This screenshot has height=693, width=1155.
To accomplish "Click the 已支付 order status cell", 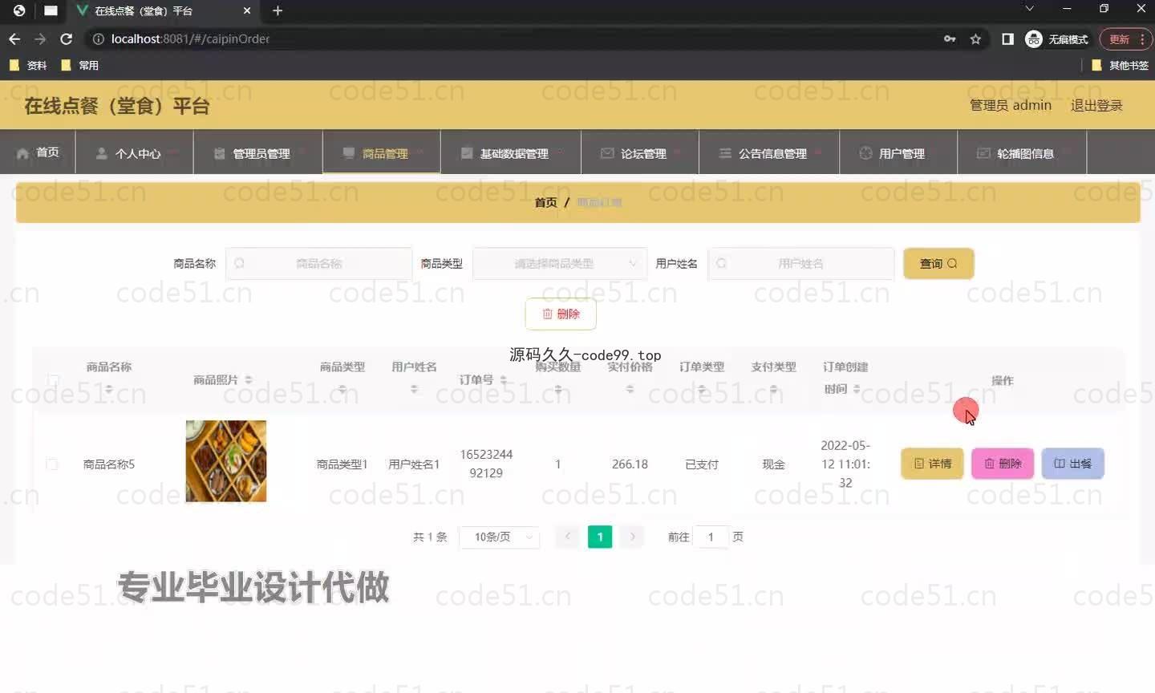I will pyautogui.click(x=702, y=464).
